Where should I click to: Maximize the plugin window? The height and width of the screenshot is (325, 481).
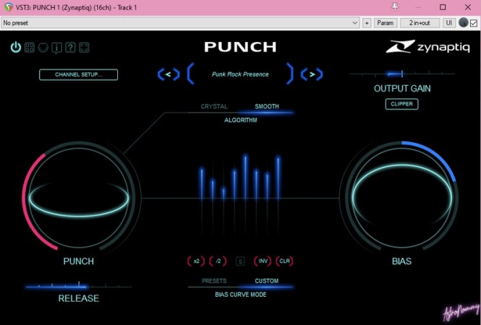[x=443, y=7]
